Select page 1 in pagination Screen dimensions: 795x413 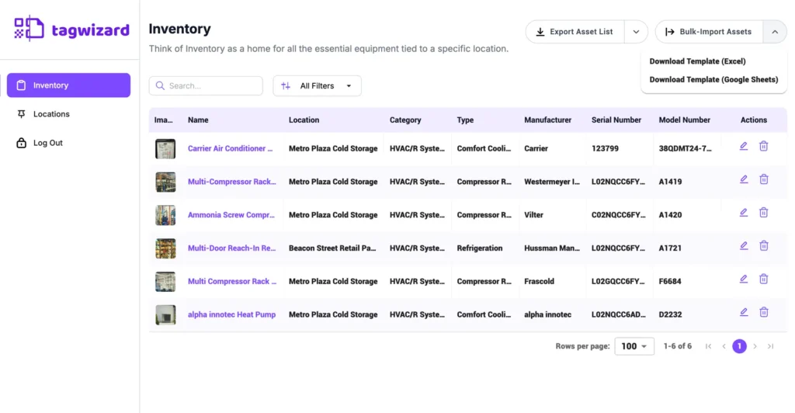(x=739, y=346)
